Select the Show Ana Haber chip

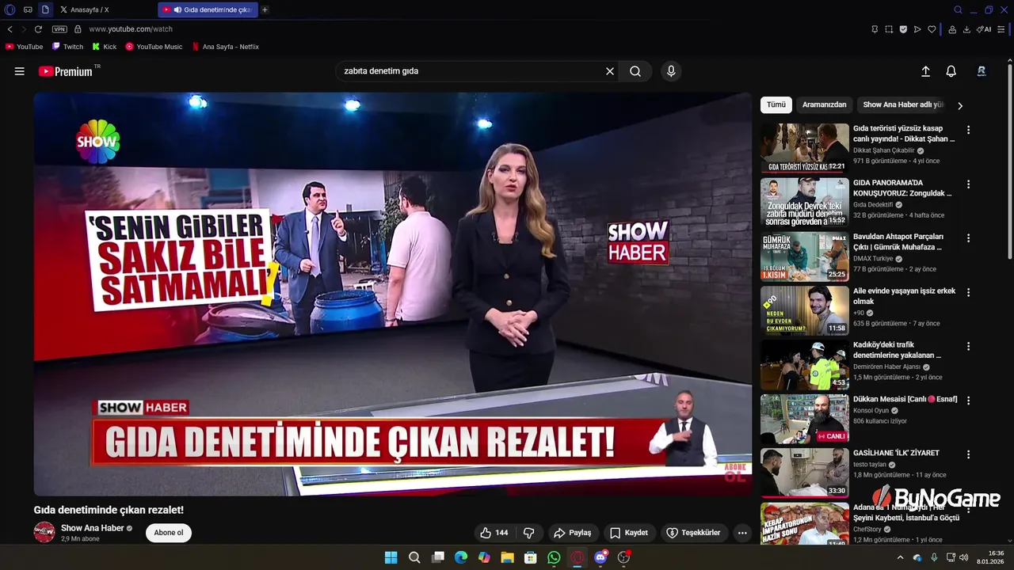903,104
